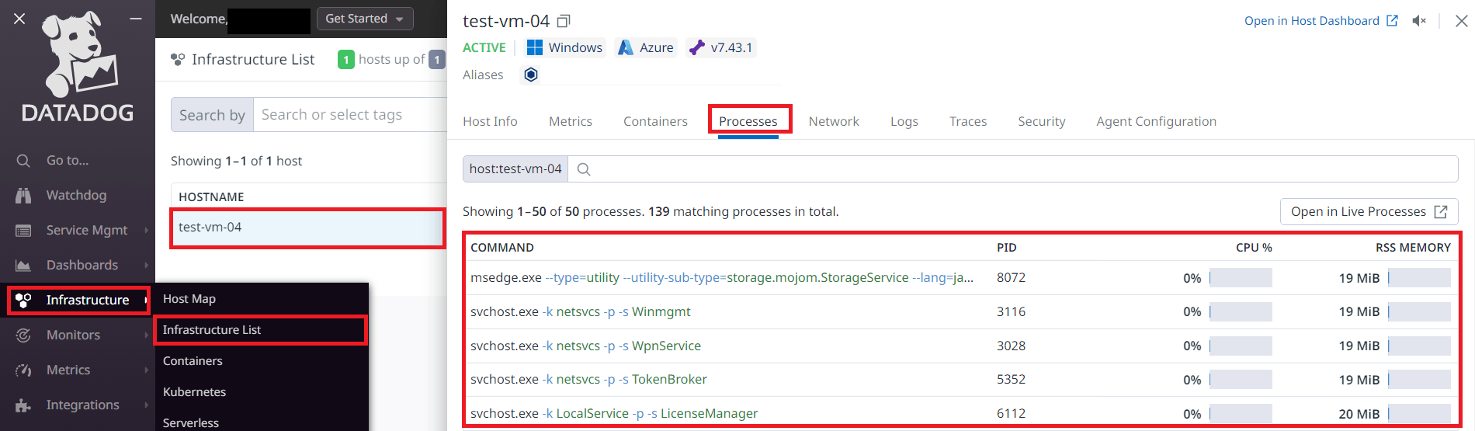Open the Agent Configuration tab
Screen dimensions: 1475x431
pos(1156,121)
